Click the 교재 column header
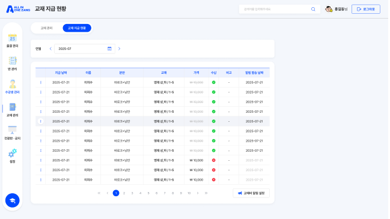This screenshot has width=390, height=219. point(163,73)
